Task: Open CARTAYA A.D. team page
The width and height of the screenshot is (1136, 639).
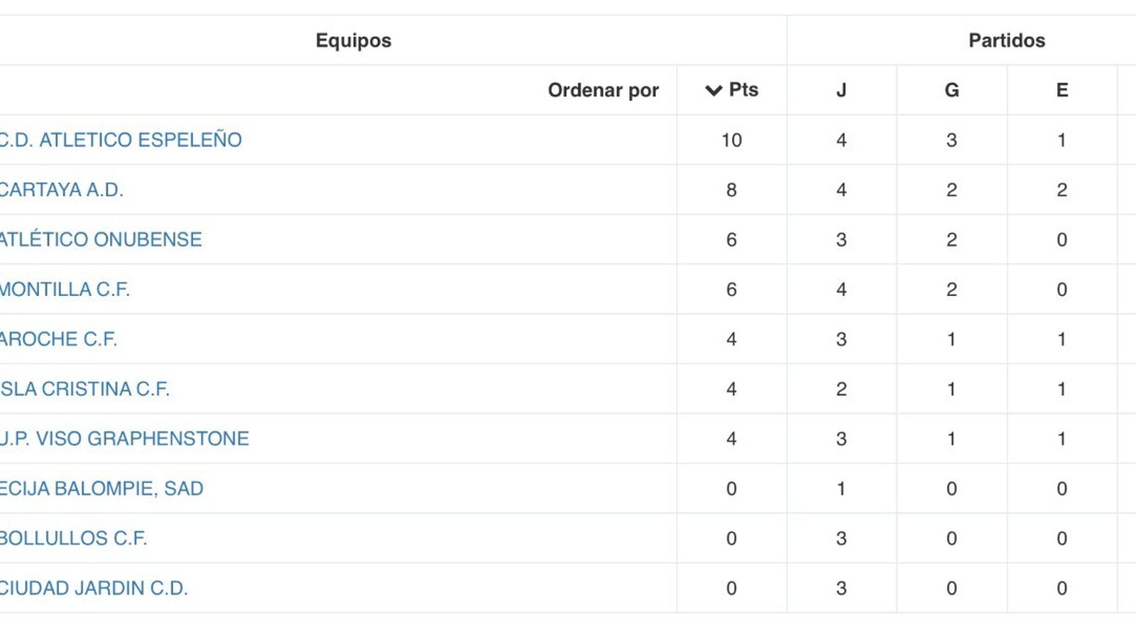Action: [x=62, y=190]
